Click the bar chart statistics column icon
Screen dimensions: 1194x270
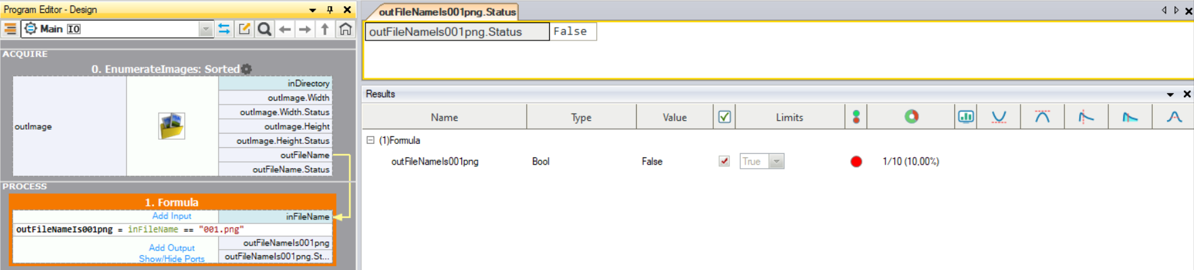pyautogui.click(x=966, y=117)
